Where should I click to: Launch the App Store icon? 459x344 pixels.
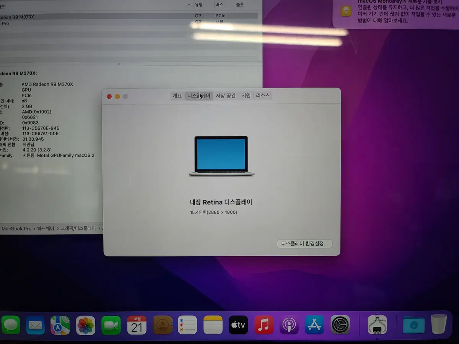click(314, 325)
